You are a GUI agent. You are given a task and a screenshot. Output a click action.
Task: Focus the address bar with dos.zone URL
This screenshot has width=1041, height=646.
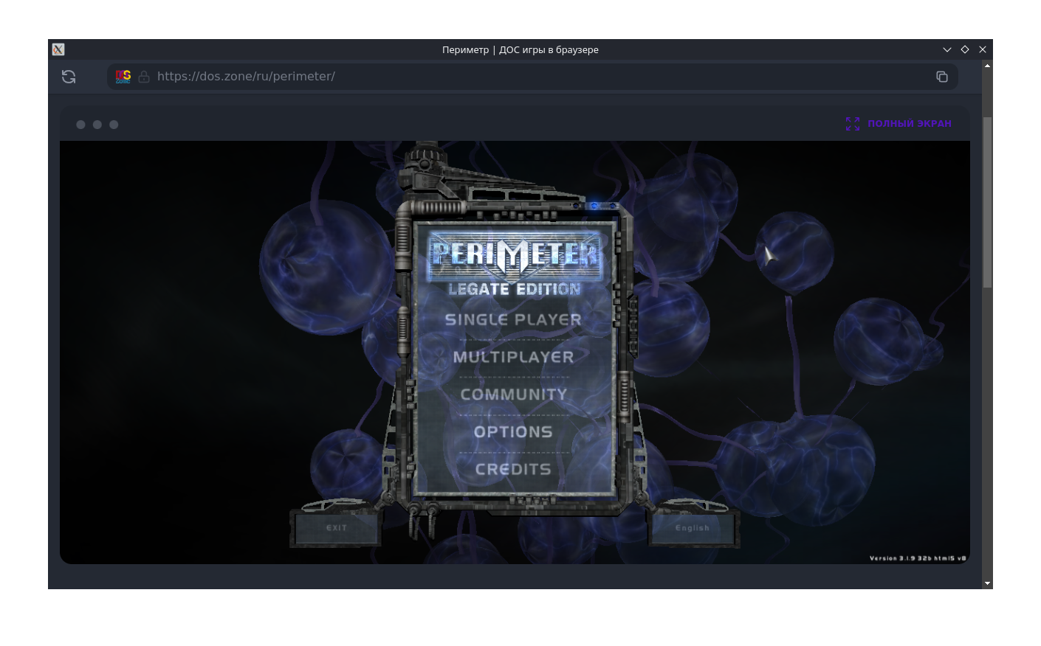533,77
